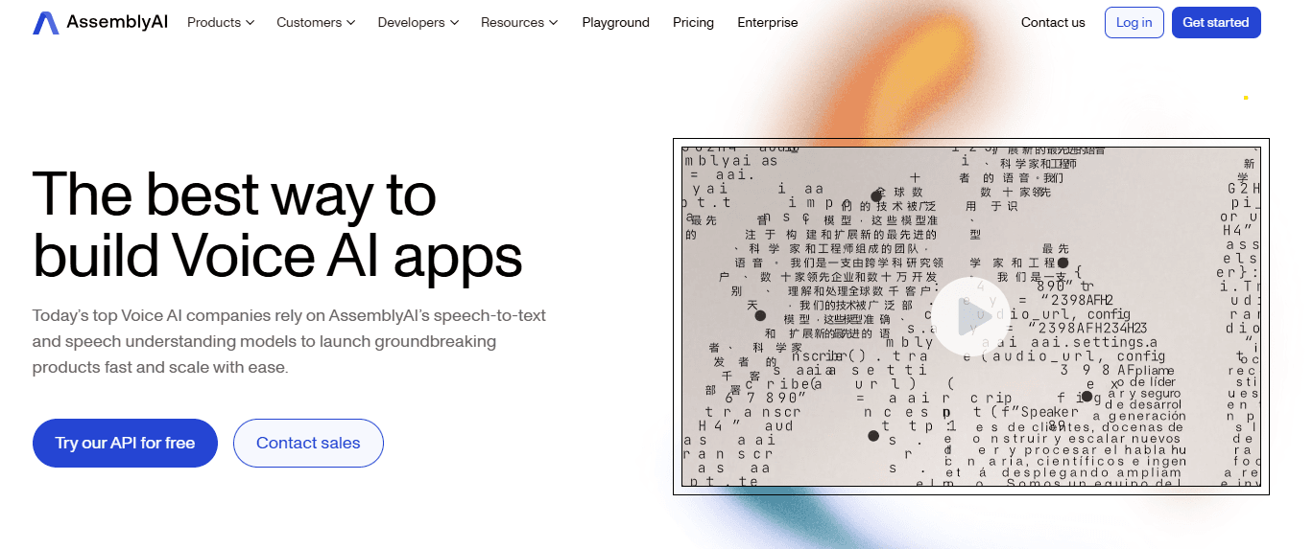Click the video thumbnail with scattered code text
This screenshot has width=1313, height=549.
pos(970,316)
